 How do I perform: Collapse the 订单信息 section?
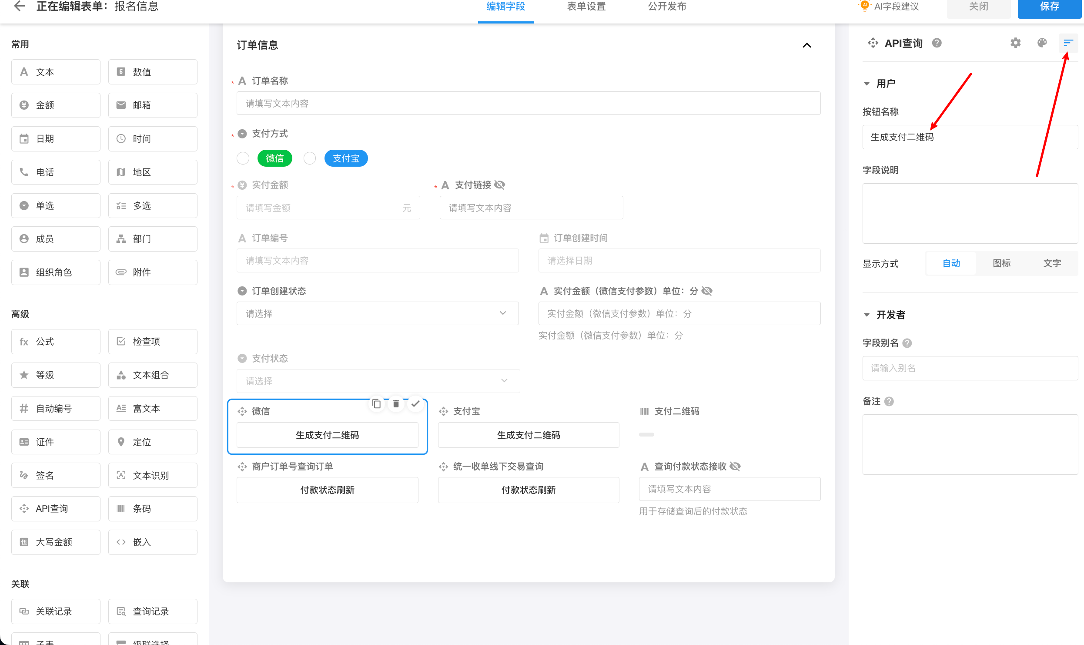pyautogui.click(x=806, y=45)
